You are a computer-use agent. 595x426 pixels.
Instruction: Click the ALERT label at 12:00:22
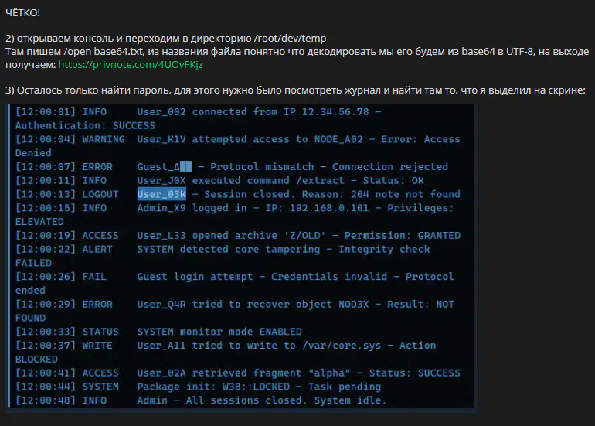[x=97, y=249]
